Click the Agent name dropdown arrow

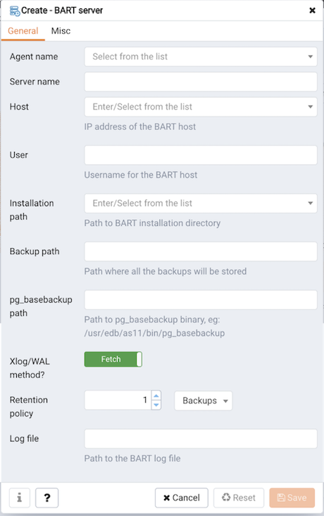click(x=310, y=56)
